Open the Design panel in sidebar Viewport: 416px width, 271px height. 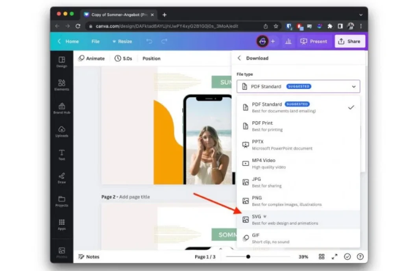(61, 62)
